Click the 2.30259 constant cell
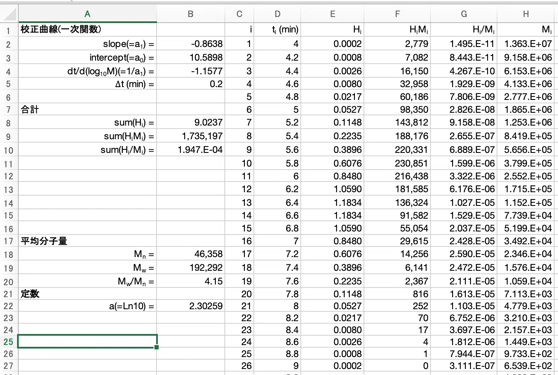 (191, 306)
